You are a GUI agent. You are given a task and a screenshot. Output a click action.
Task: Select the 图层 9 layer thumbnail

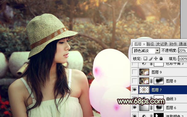(x=144, y=72)
